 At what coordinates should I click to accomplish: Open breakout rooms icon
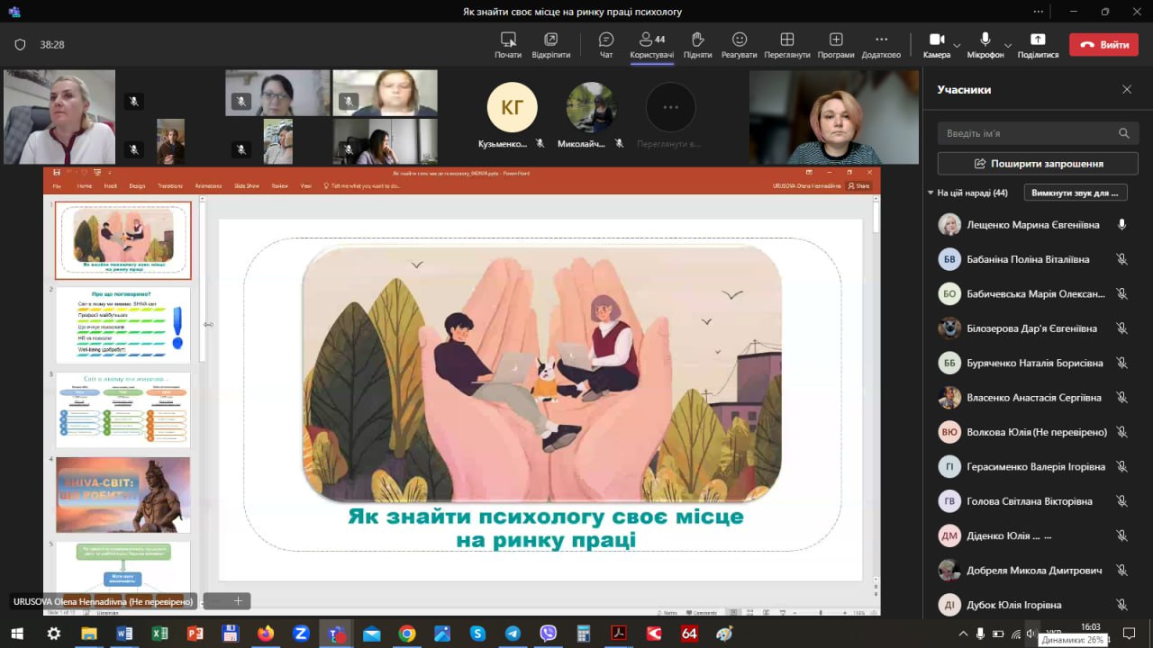pyautogui.click(x=508, y=40)
